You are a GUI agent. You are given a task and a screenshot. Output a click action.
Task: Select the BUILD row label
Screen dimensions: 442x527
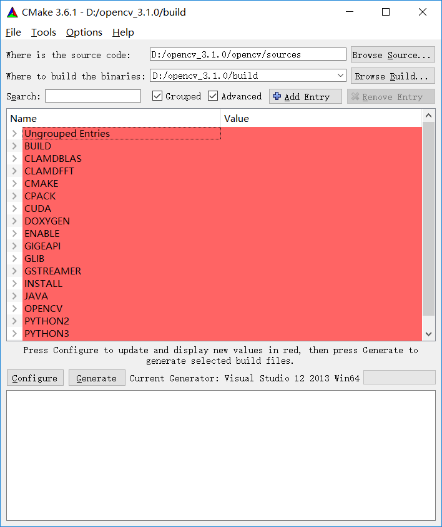click(38, 146)
